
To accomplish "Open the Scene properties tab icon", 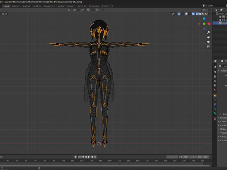I will (x=215, y=85).
